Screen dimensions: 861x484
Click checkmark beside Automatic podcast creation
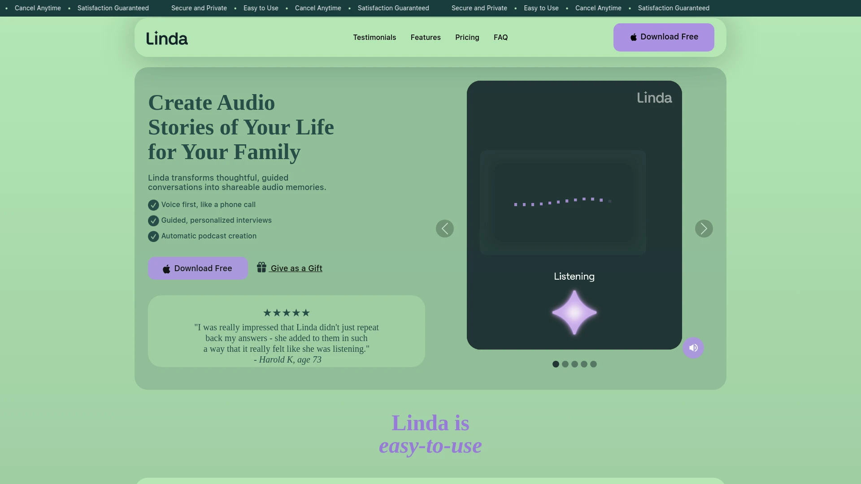153,236
